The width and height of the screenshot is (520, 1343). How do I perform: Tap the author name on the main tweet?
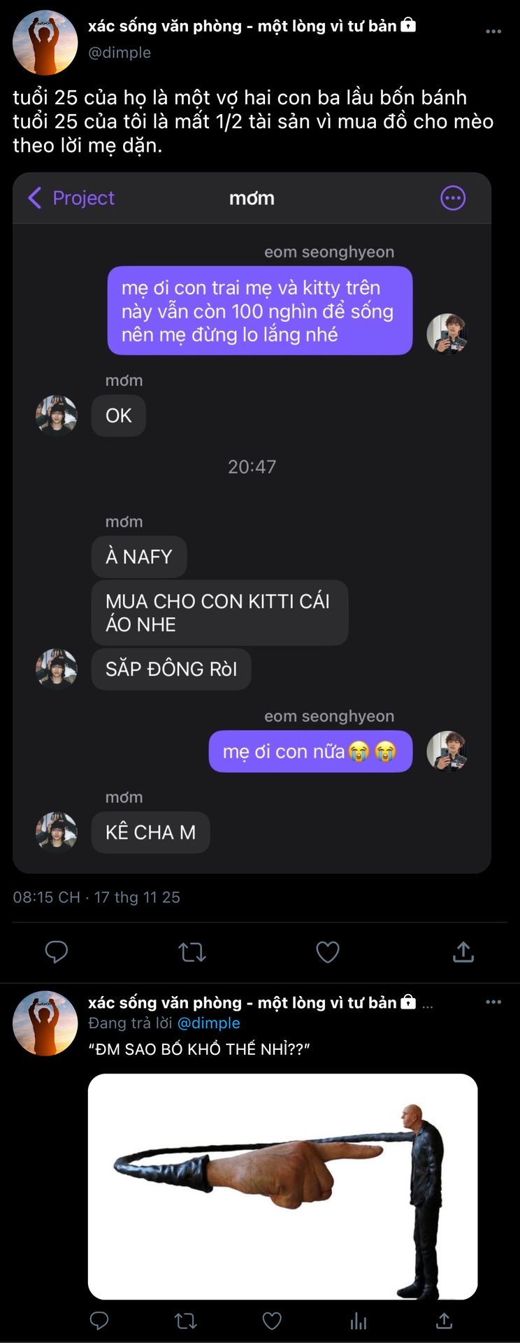click(242, 27)
